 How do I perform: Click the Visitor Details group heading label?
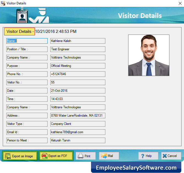click(20, 32)
